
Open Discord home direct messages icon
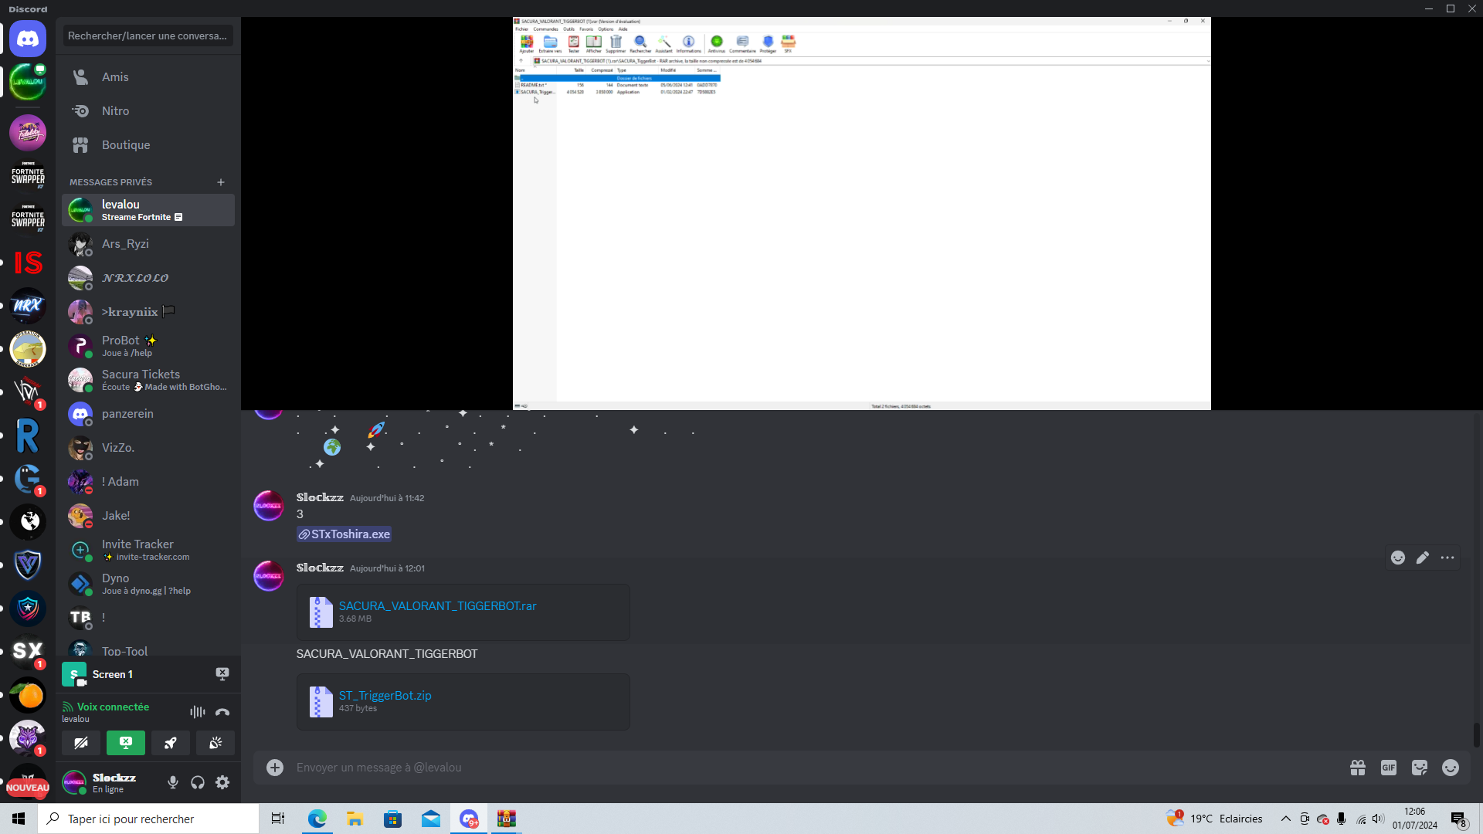click(28, 39)
